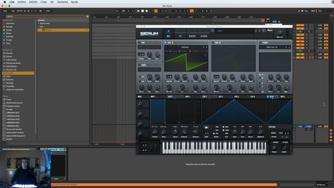Open the Opciones menu
Image resolution: width=334 pixels, height=188 pixels.
(x=62, y=2)
